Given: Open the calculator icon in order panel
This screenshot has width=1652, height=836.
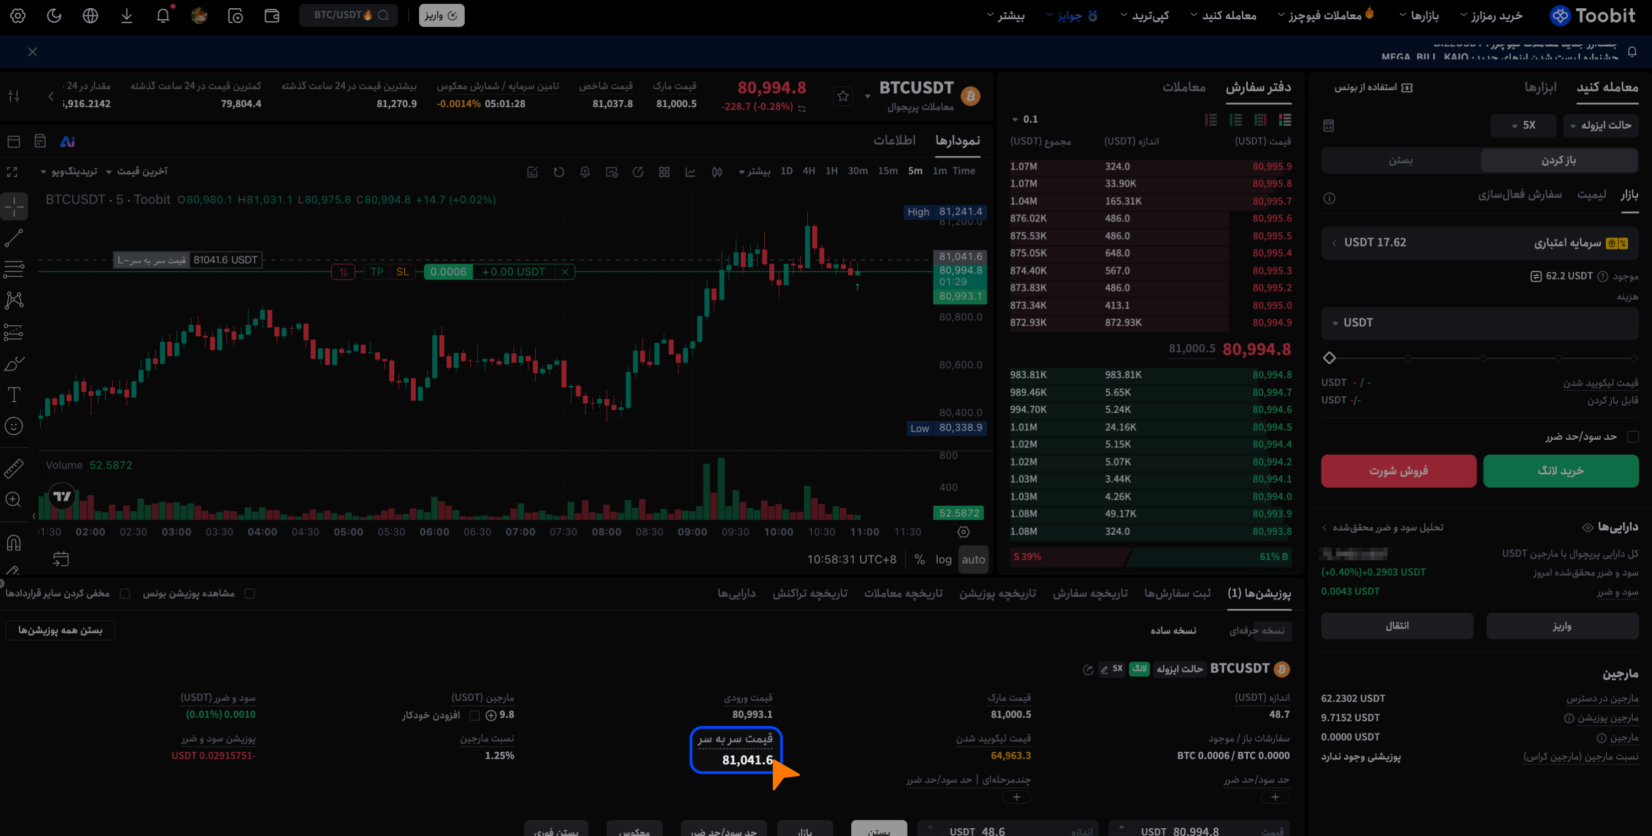Looking at the screenshot, I should [x=1328, y=125].
